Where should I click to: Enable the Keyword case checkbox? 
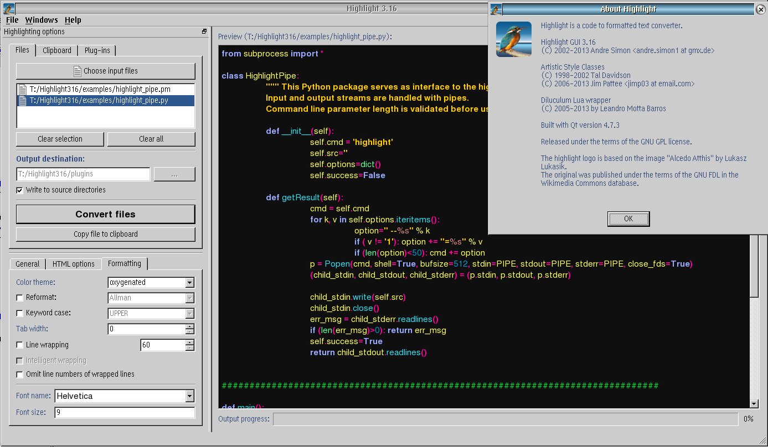click(x=20, y=313)
